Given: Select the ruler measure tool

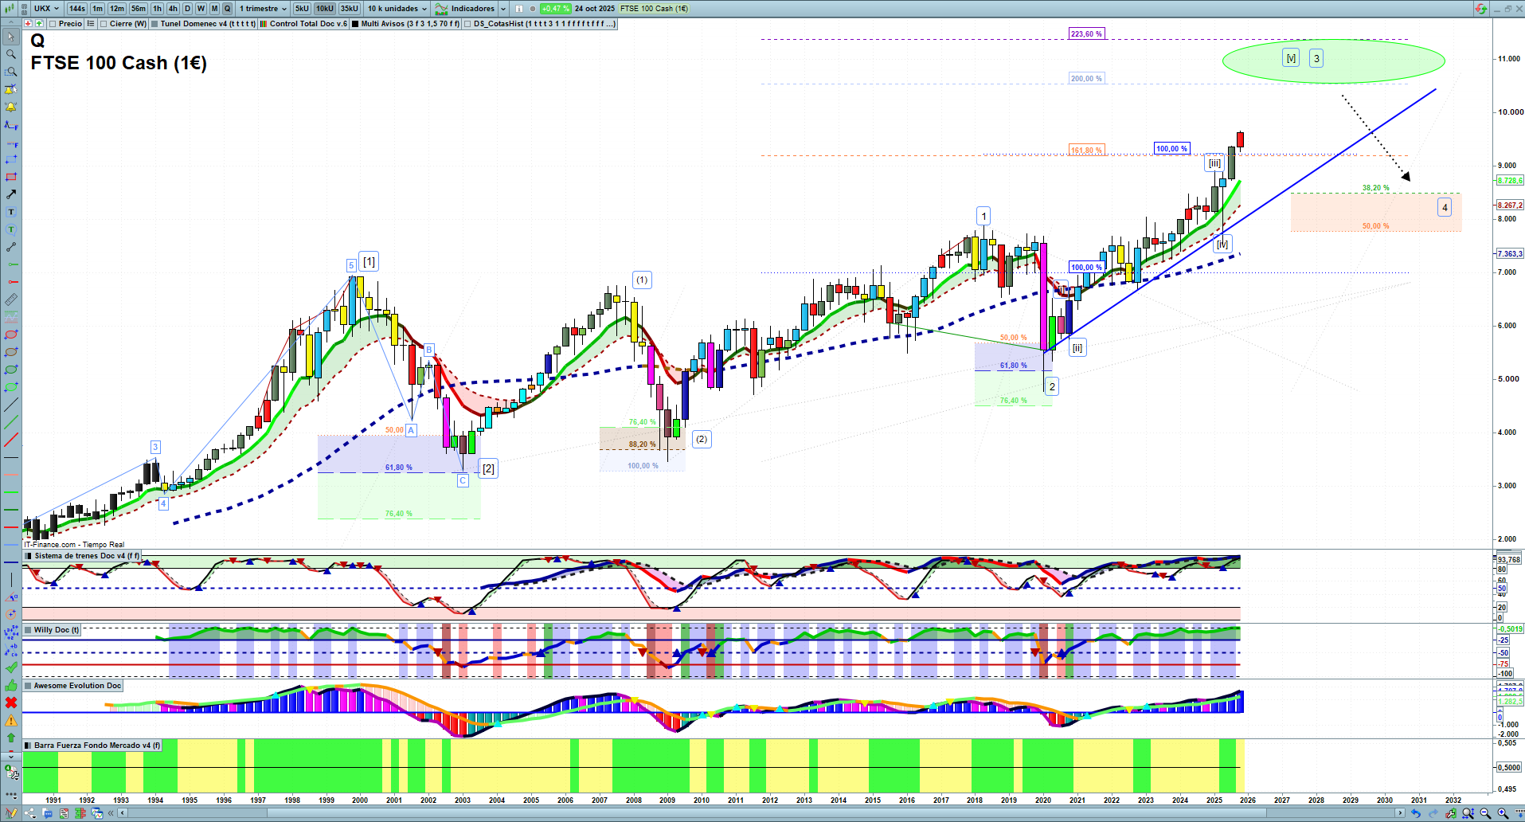Looking at the screenshot, I should pyautogui.click(x=11, y=299).
